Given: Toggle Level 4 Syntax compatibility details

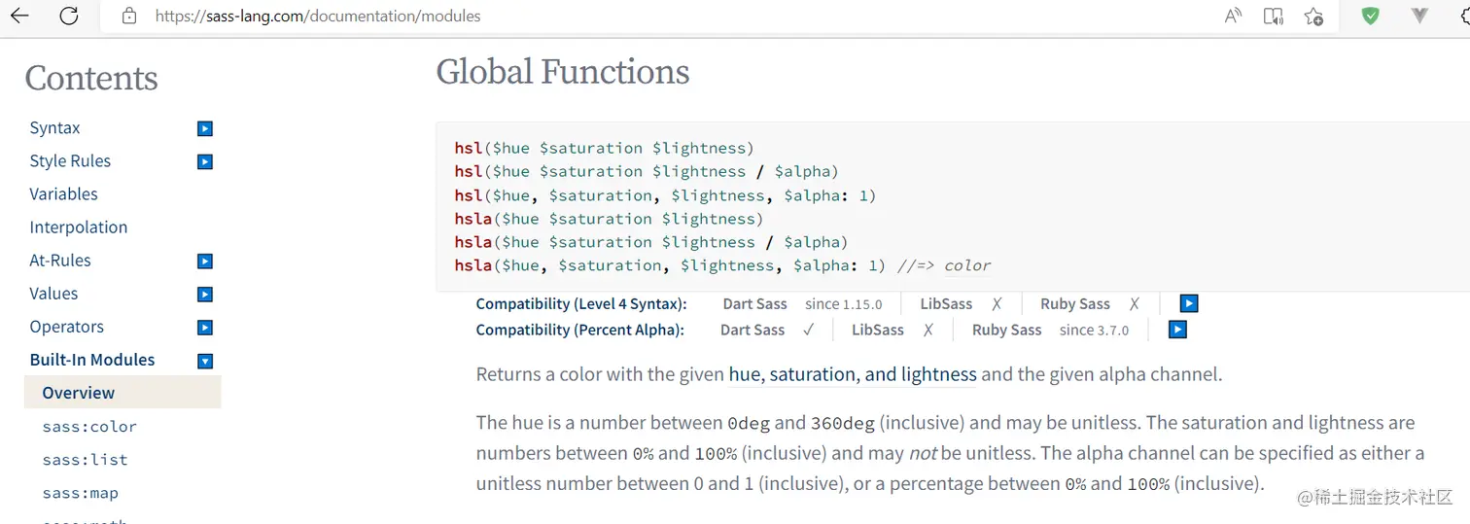Looking at the screenshot, I should [1188, 304].
